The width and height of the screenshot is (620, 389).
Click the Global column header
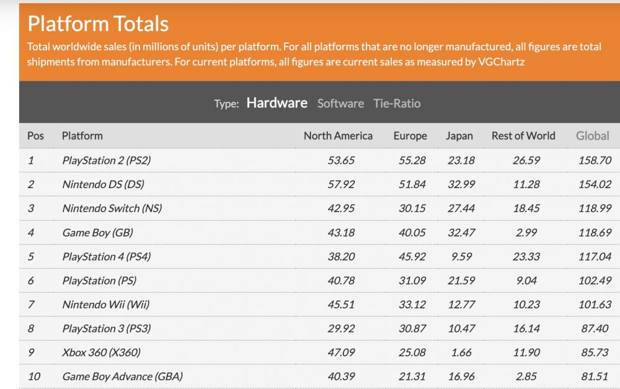pos(592,136)
